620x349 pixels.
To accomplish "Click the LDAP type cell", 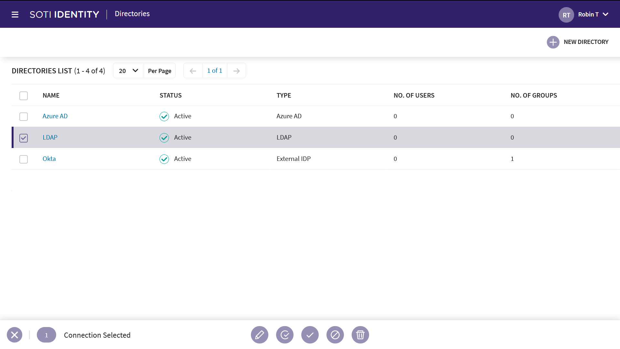I will click(284, 137).
